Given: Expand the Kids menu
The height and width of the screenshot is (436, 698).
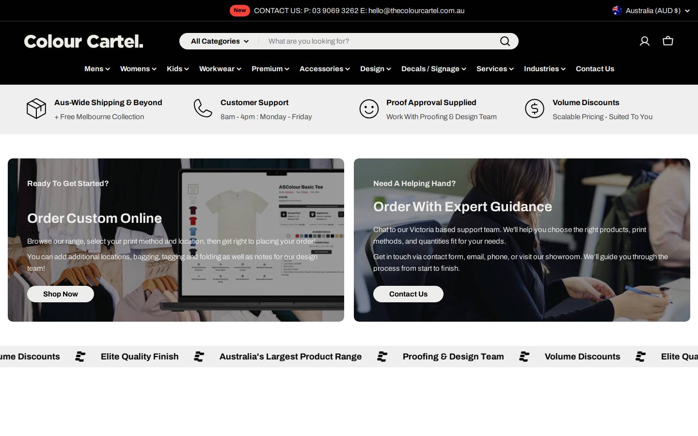Looking at the screenshot, I should point(178,69).
